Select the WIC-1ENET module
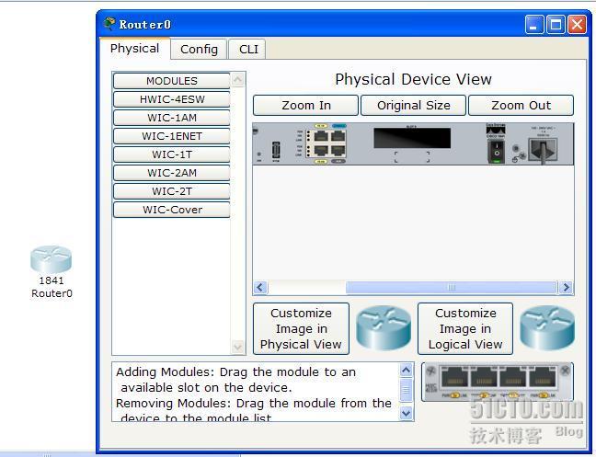Image resolution: width=596 pixels, height=457 pixels. 171,136
